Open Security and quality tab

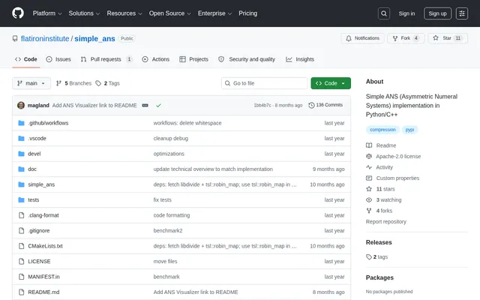tap(247, 59)
